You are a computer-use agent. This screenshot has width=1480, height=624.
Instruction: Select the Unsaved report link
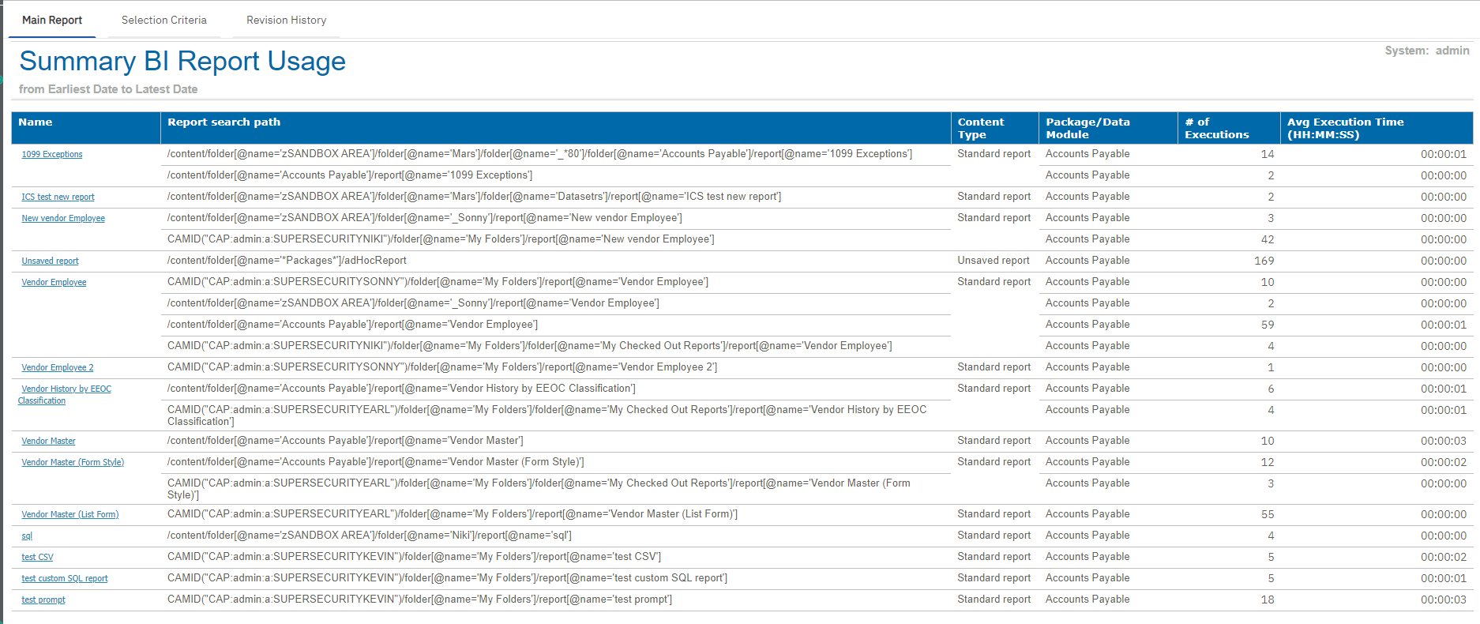(50, 261)
